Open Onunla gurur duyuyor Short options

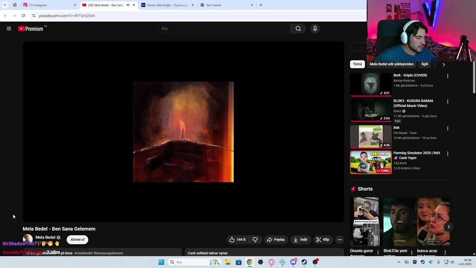[378, 252]
